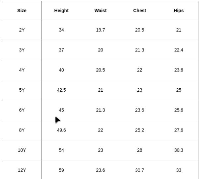The image size is (199, 179).
Task: Select the 5Y size row label
Action: [x=22, y=90]
